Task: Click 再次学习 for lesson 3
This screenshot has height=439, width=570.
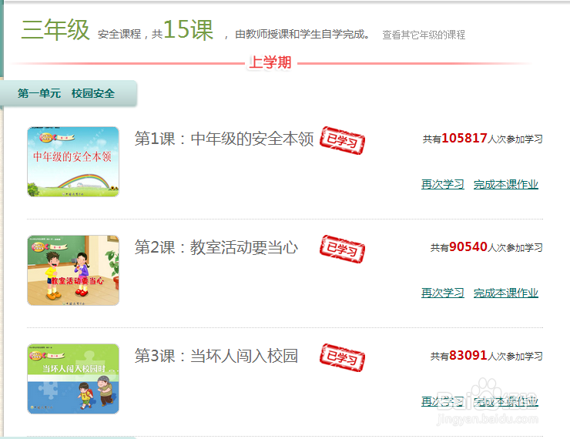Action: [442, 401]
